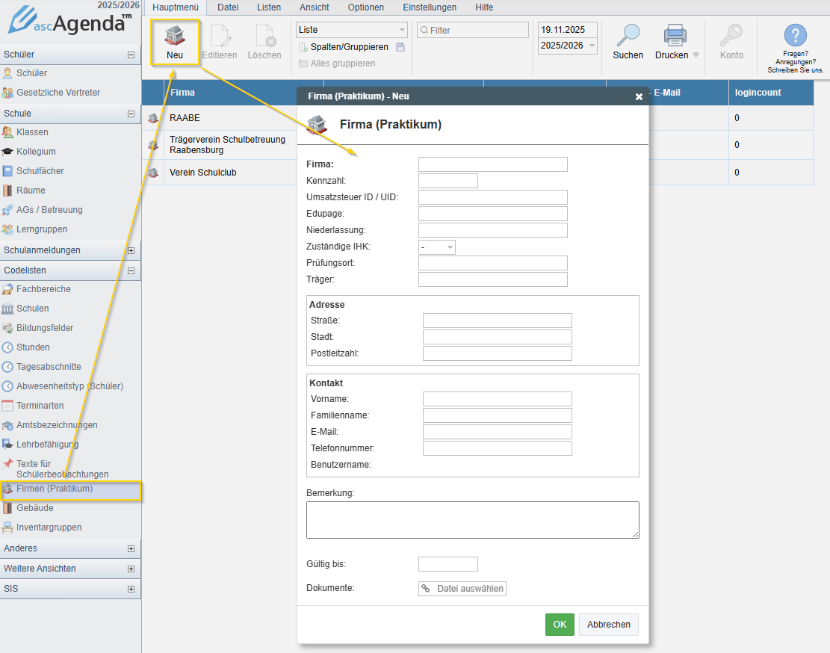Click the save icon beside Spalten/Gruppieren
This screenshot has height=653, width=830.
(400, 47)
